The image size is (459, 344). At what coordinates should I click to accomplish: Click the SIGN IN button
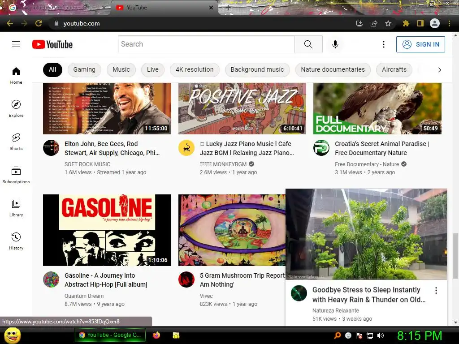click(420, 44)
